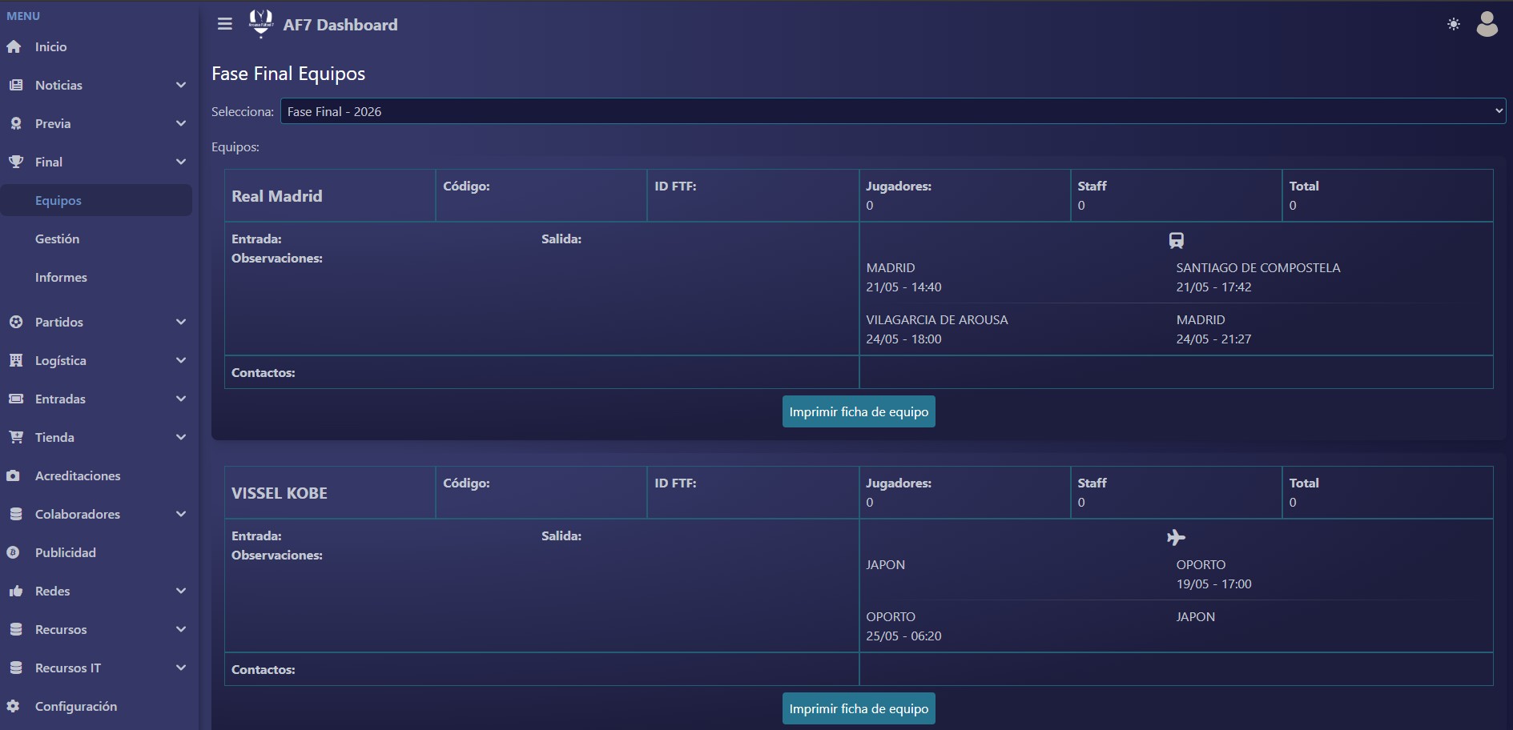Open the user profile avatar
The width and height of the screenshot is (1513, 730).
click(x=1487, y=24)
